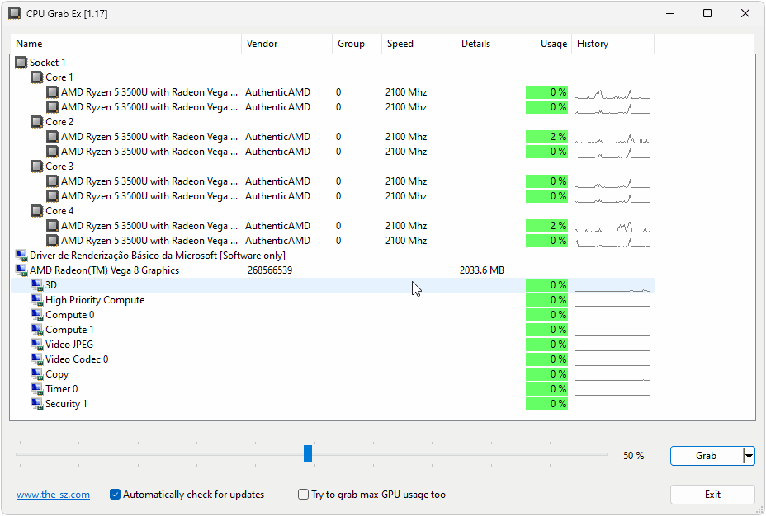Click the Video JPEG engine icon
This screenshot has width=766, height=516.
click(36, 345)
